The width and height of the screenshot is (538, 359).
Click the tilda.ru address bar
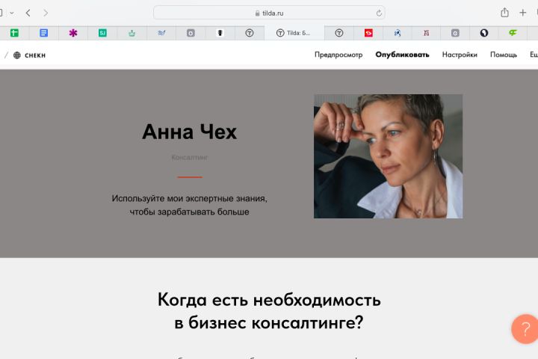[269, 13]
